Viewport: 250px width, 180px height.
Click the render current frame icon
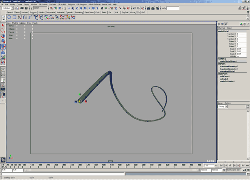[x=149, y=8]
